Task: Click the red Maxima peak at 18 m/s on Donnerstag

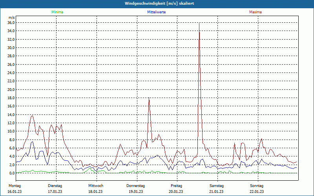Action: point(149,98)
